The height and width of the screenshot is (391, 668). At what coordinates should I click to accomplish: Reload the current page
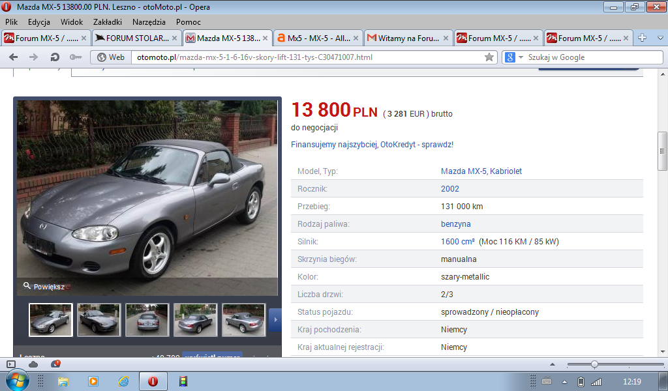pyautogui.click(x=55, y=57)
